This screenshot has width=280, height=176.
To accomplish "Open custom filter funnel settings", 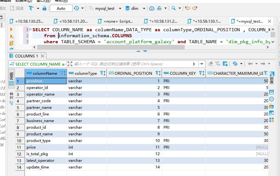I will (x=217, y=64).
